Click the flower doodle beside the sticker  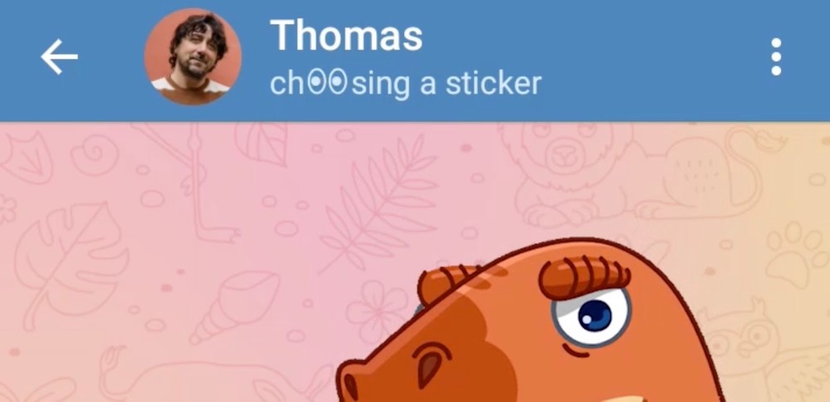click(376, 311)
